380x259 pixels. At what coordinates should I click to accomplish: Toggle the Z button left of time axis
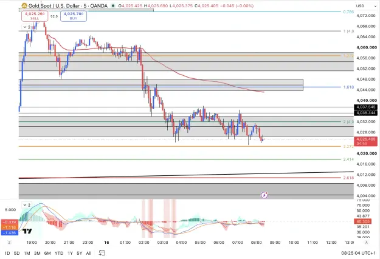[x=10, y=242]
